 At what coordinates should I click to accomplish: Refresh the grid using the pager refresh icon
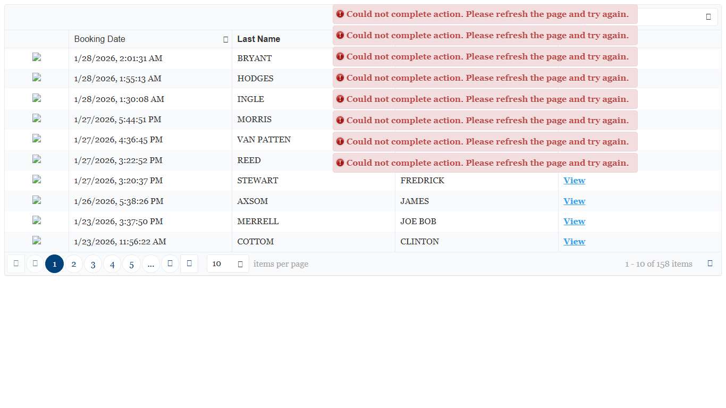pos(710,263)
